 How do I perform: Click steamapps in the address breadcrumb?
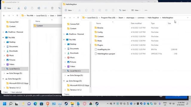(x=130, y=18)
